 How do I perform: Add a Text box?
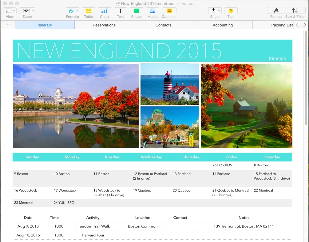point(121,11)
